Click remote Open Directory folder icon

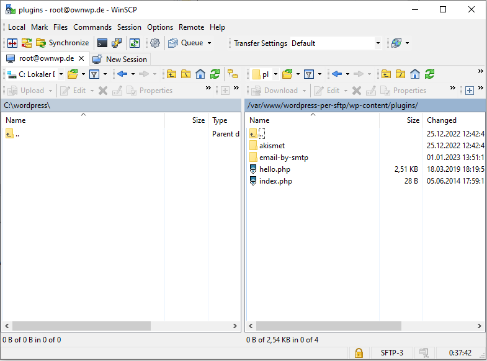tap(287, 74)
